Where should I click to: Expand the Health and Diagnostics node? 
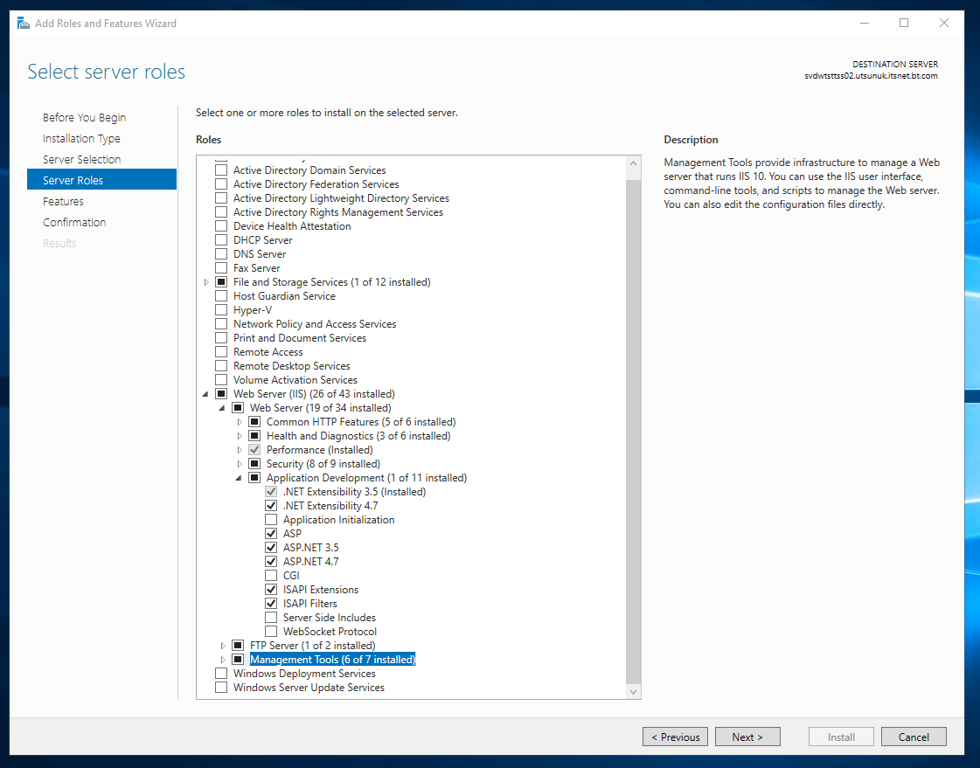pyautogui.click(x=240, y=436)
